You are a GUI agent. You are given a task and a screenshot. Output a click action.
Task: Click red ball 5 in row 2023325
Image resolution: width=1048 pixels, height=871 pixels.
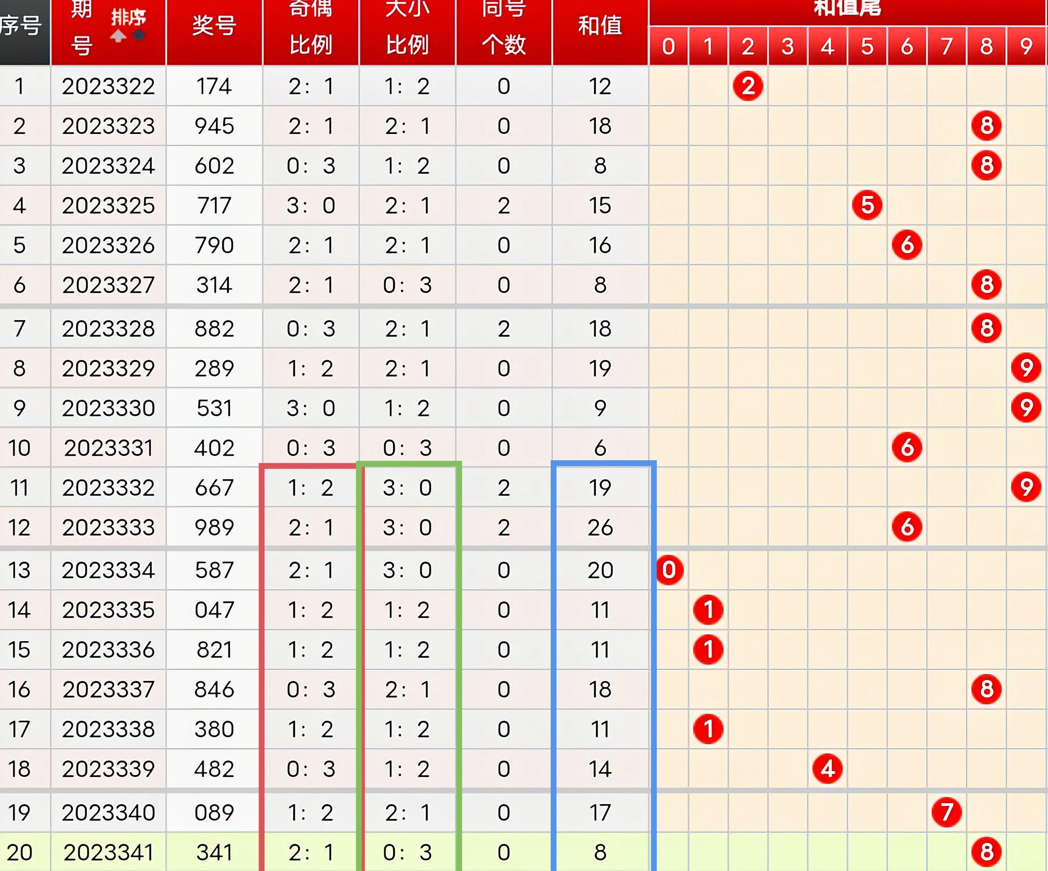[867, 205]
